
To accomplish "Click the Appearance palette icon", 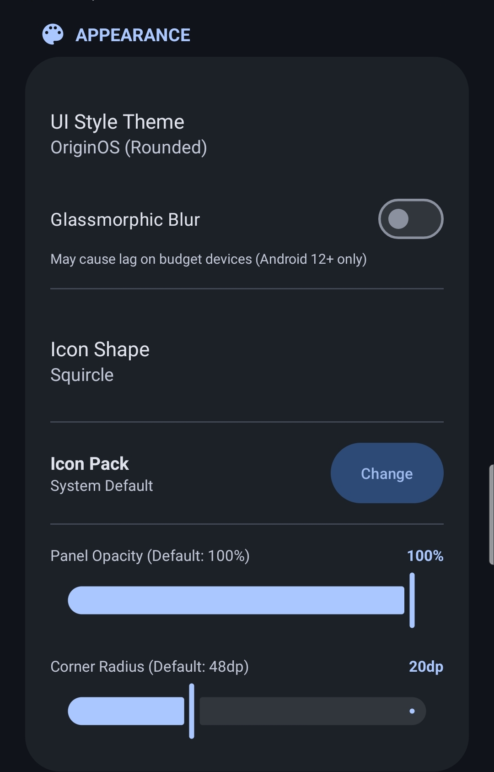I will [53, 34].
